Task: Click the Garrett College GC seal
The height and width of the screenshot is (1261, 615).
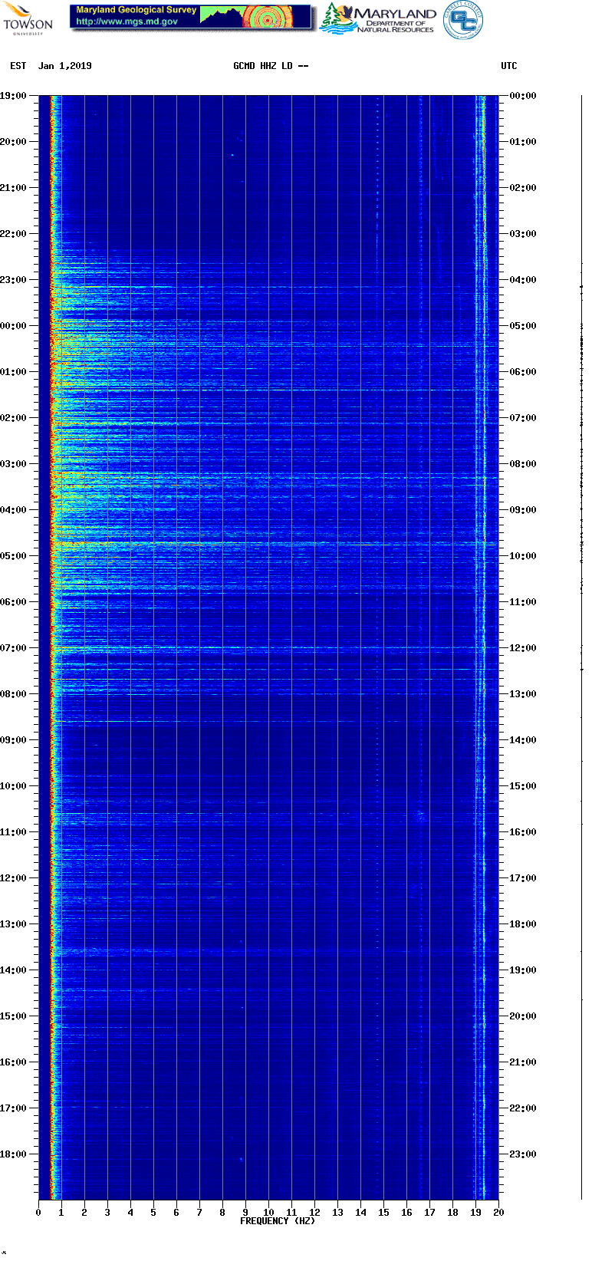Action: click(463, 19)
